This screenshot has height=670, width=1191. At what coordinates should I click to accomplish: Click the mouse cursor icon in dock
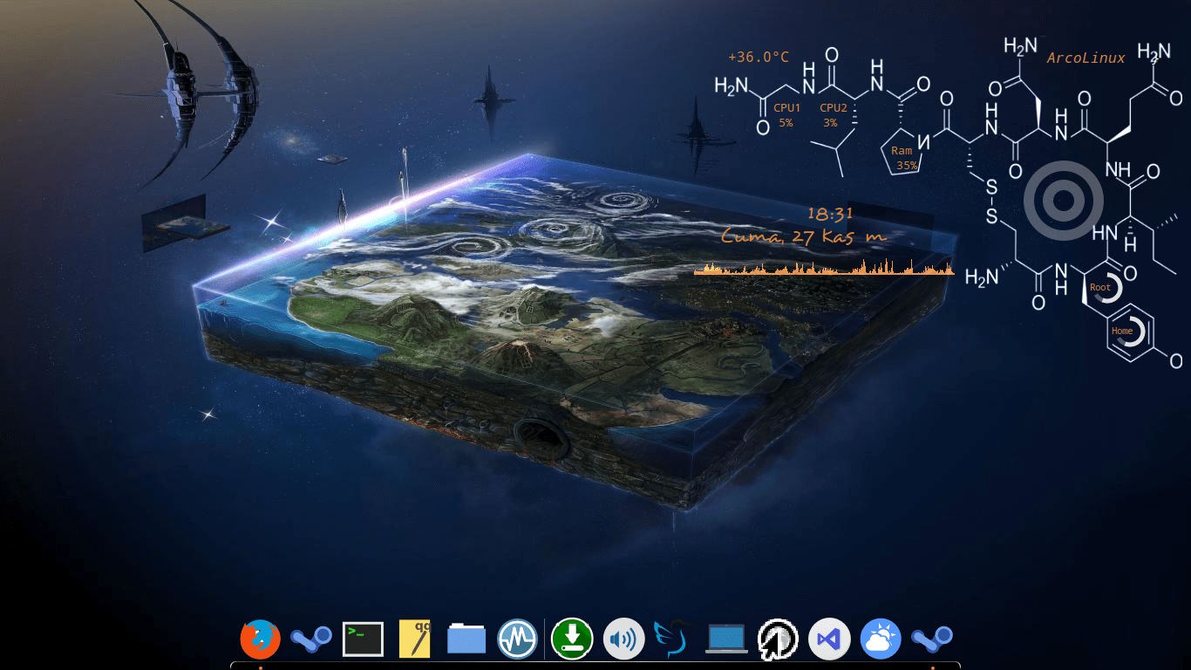pyautogui.click(x=778, y=639)
